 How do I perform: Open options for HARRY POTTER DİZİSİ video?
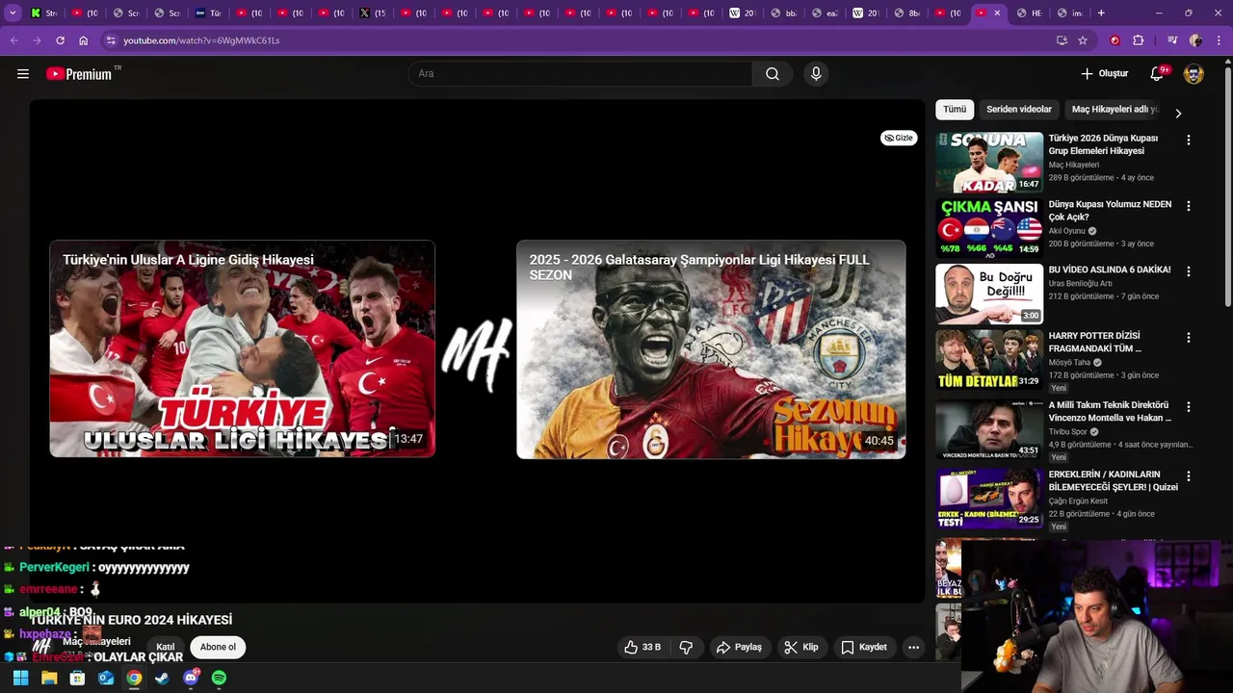click(x=1188, y=338)
